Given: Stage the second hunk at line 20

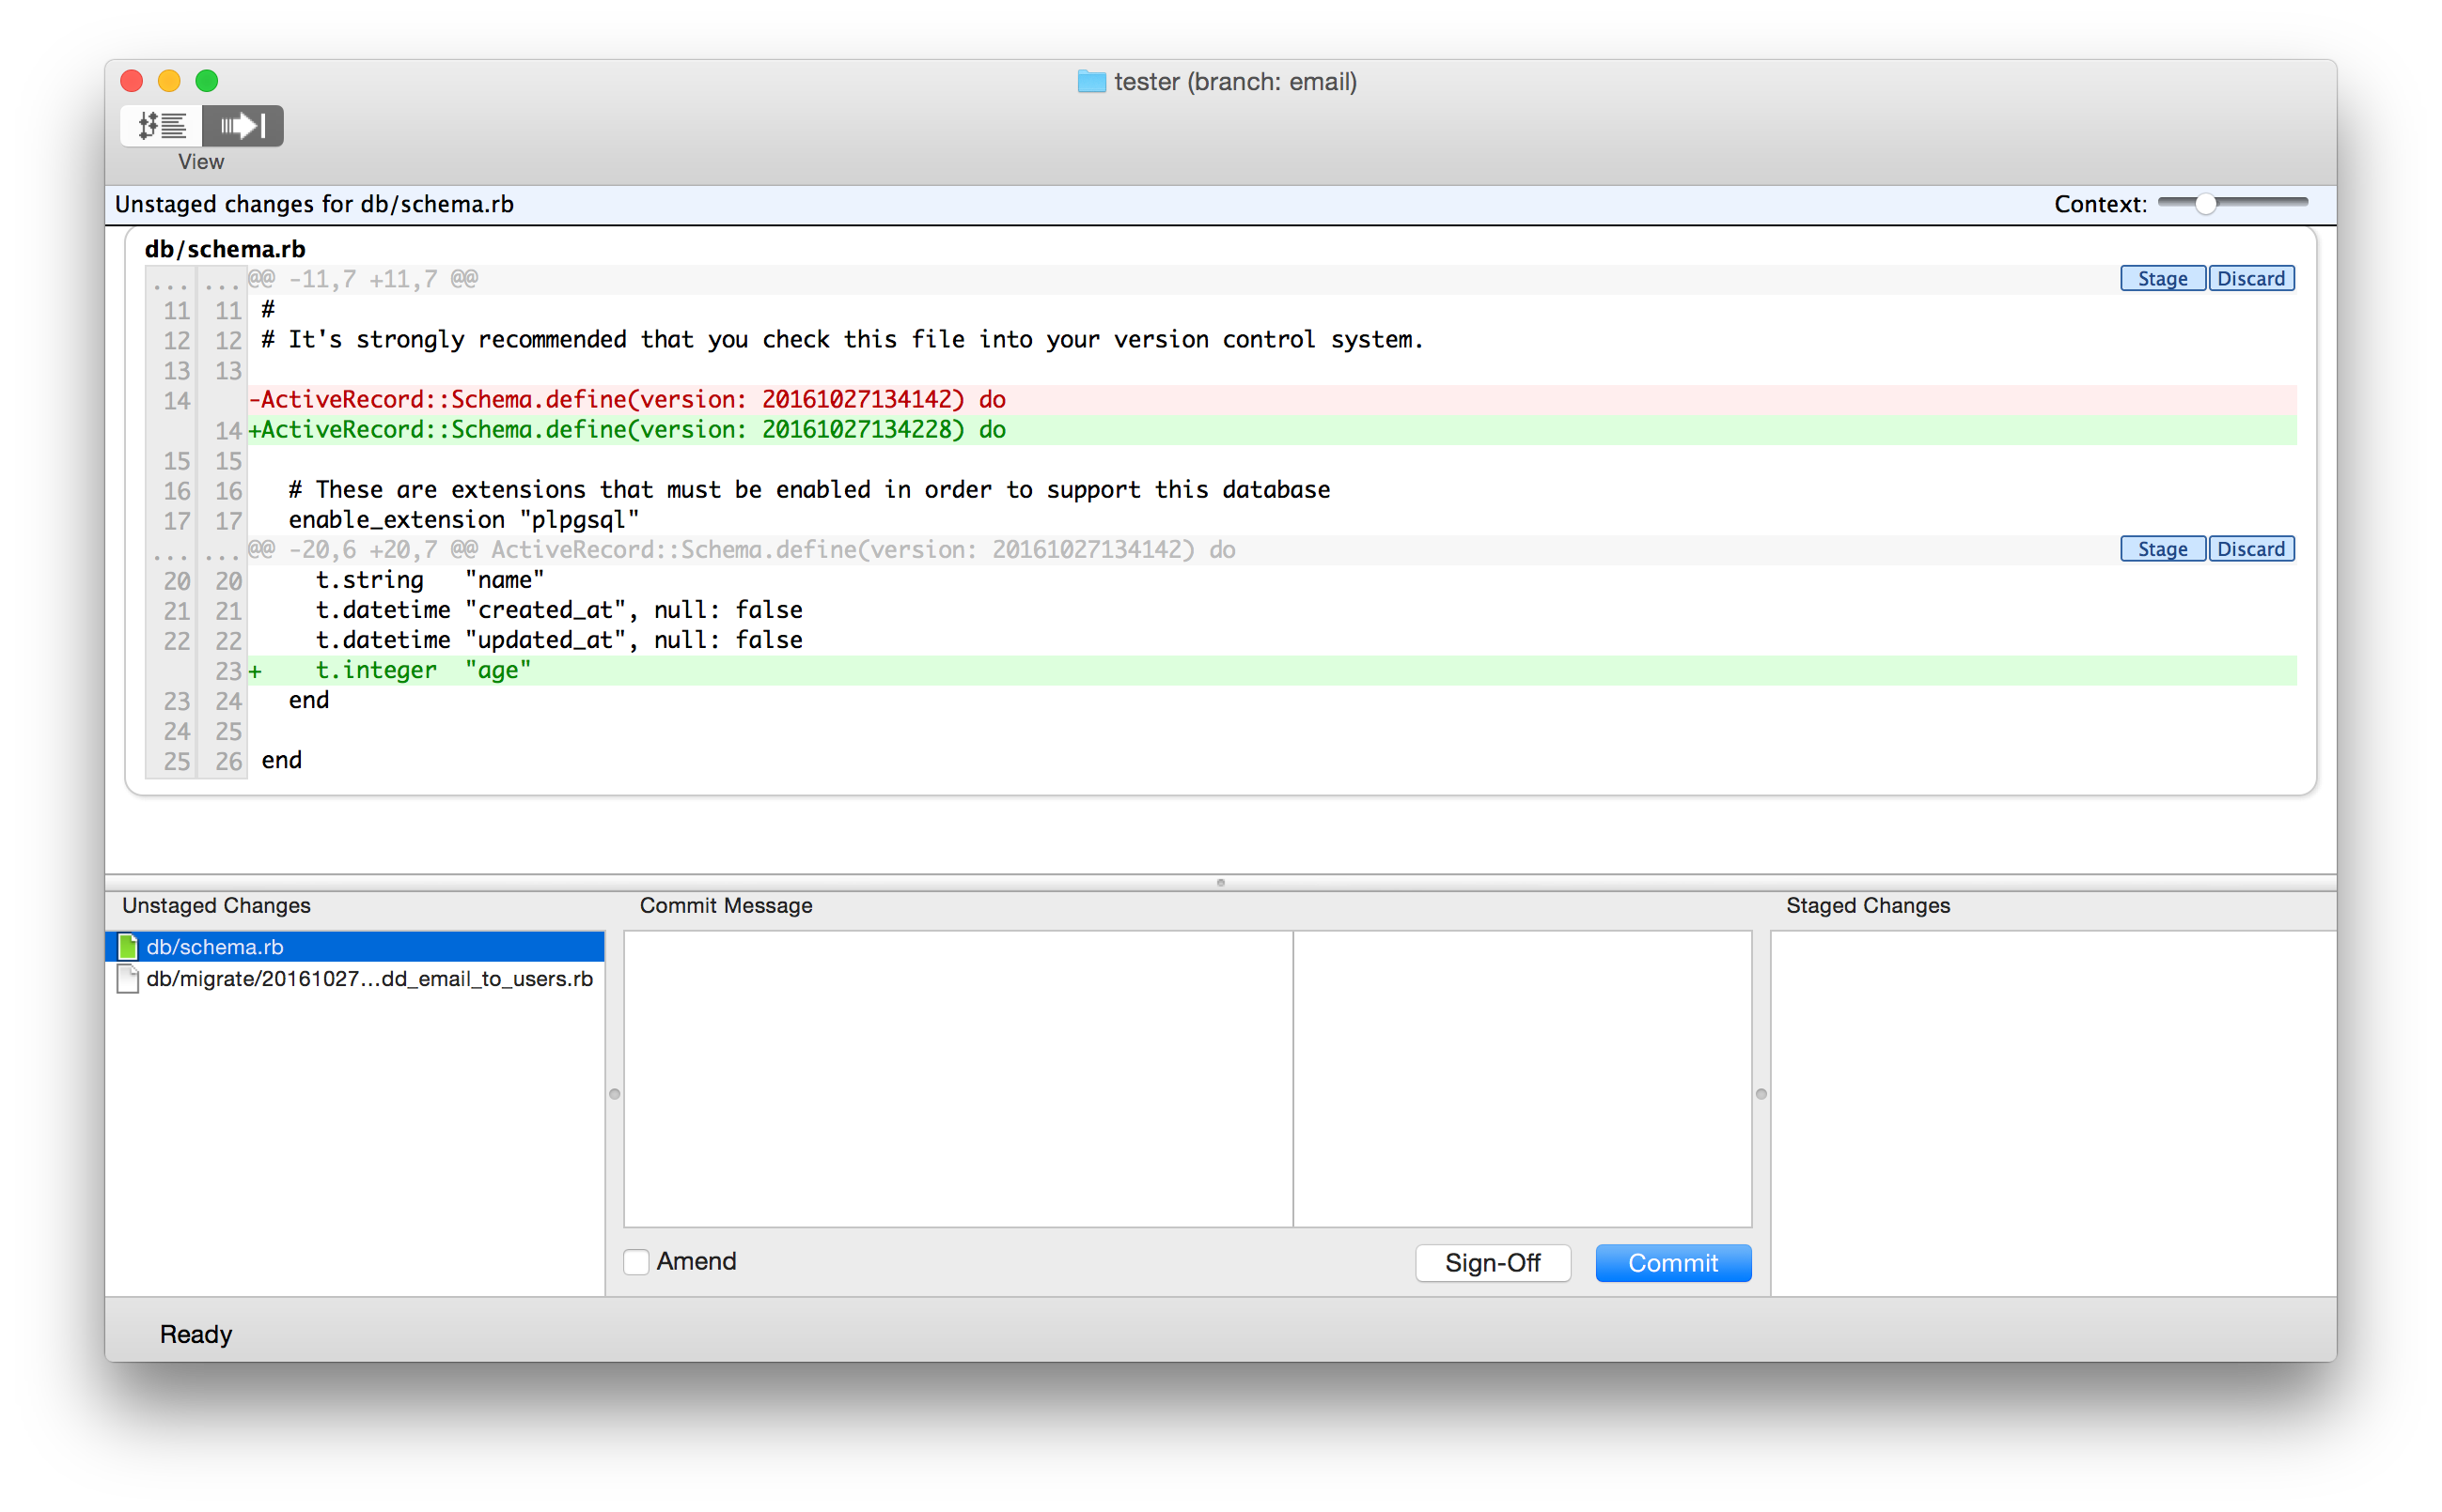Looking at the screenshot, I should 2162,549.
